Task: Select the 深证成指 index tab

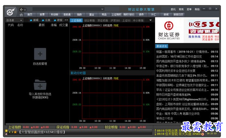Action: click(x=102, y=21)
